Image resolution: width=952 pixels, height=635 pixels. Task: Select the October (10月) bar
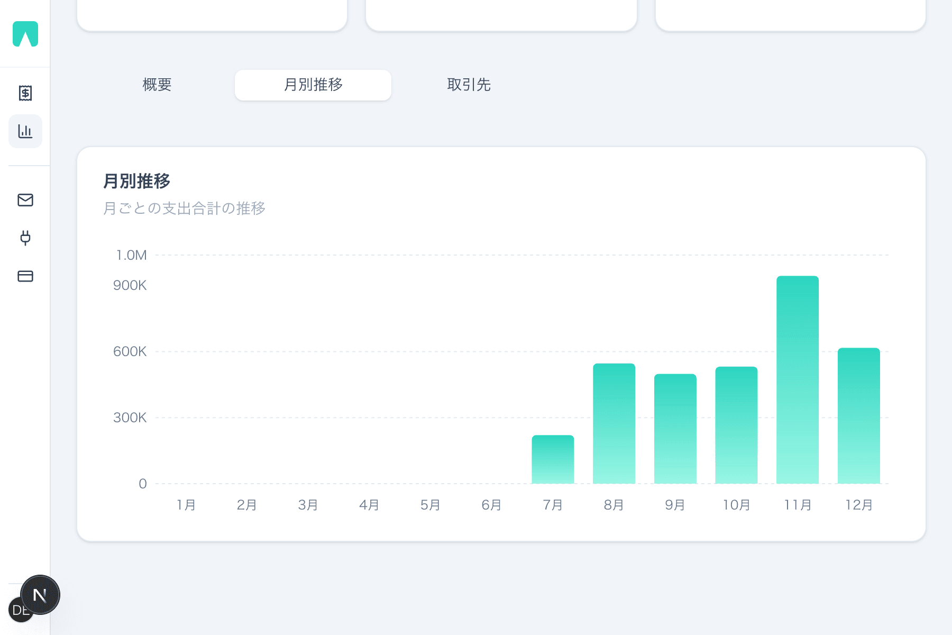tap(736, 426)
